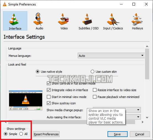The image size is (153, 140).
Task: Save the preferences
Action: coord(117,134)
